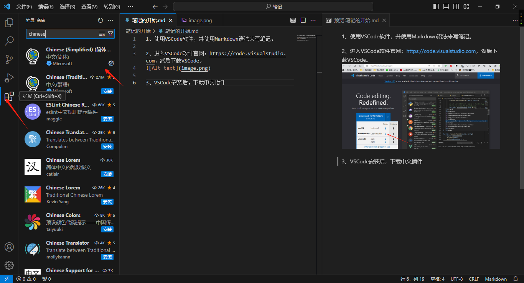Install Chinese Lorem by catlair
This screenshot has height=283, width=524.
[x=107, y=174]
